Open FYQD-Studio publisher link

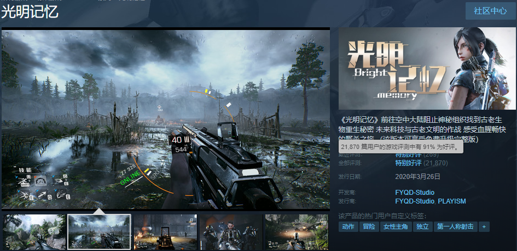click(x=415, y=201)
